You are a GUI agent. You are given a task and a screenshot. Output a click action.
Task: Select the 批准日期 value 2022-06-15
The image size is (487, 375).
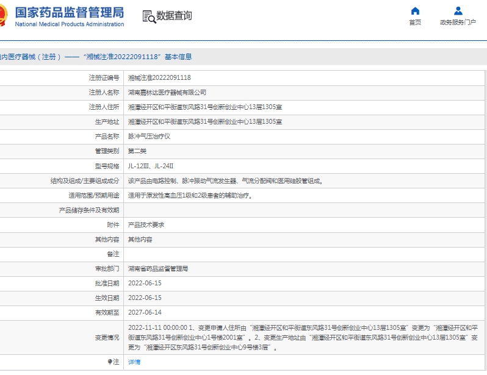pyautogui.click(x=145, y=283)
